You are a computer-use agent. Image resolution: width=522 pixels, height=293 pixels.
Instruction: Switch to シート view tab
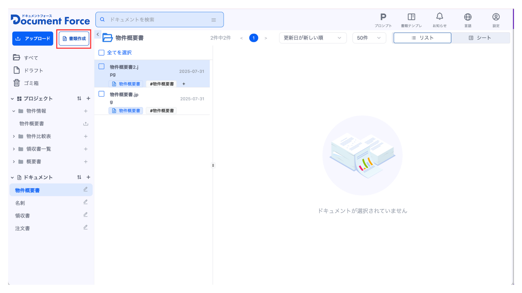(x=480, y=38)
